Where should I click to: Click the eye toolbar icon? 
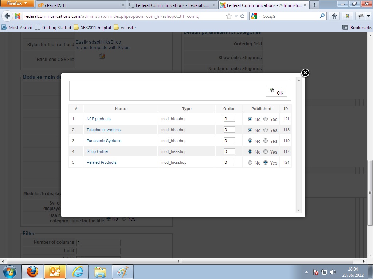coord(347,16)
